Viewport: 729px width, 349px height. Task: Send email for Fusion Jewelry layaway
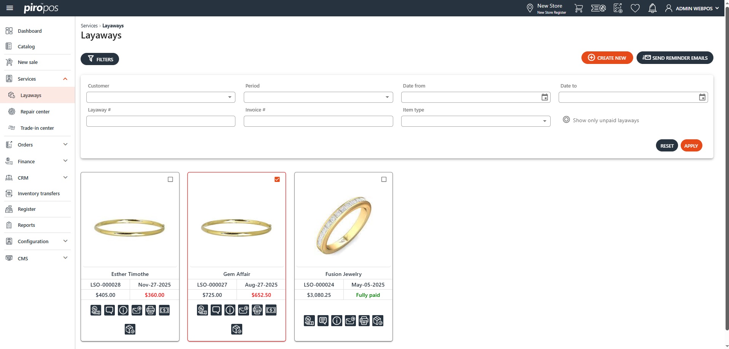pos(350,321)
